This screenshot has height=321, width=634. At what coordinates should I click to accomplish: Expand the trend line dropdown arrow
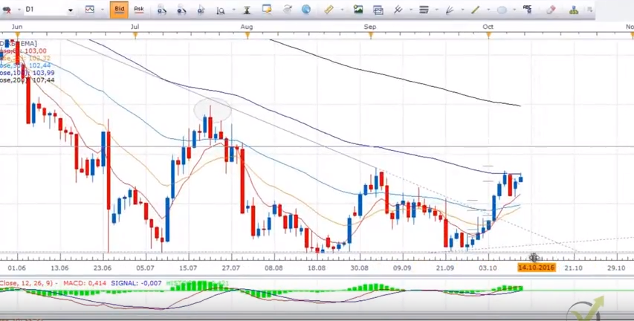click(x=488, y=10)
